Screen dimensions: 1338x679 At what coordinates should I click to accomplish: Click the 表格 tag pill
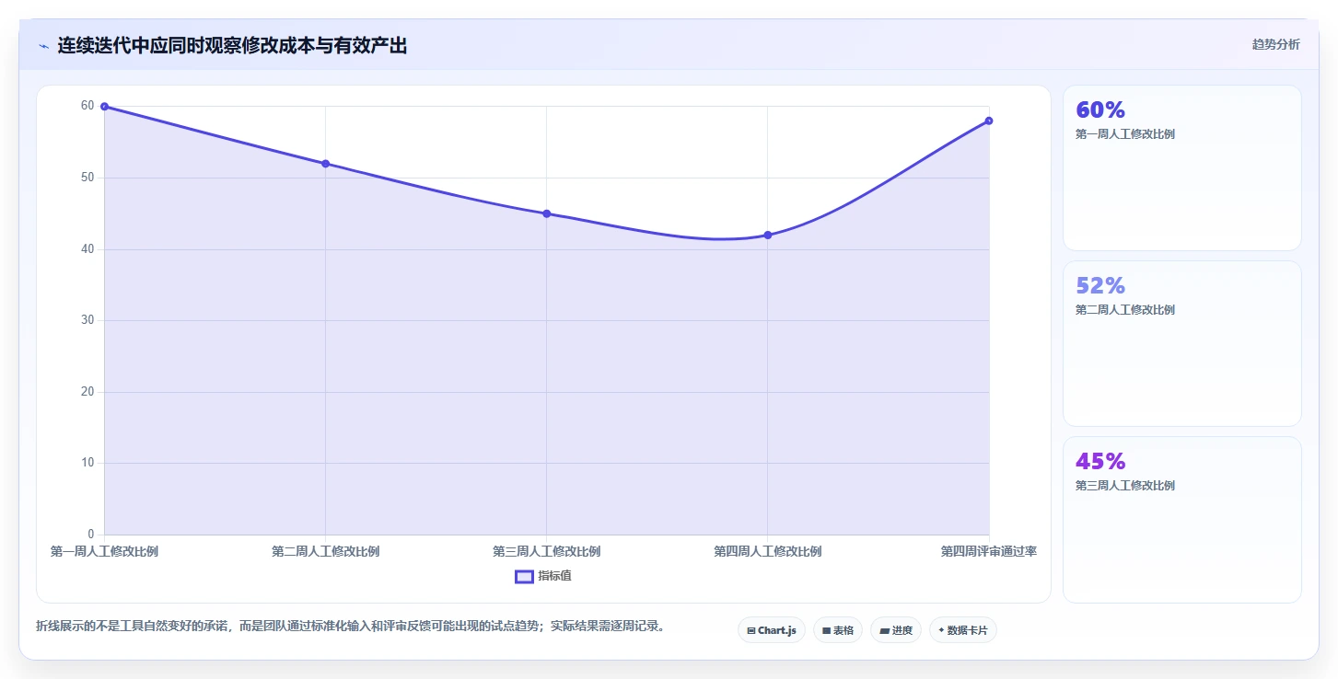[x=838, y=630]
